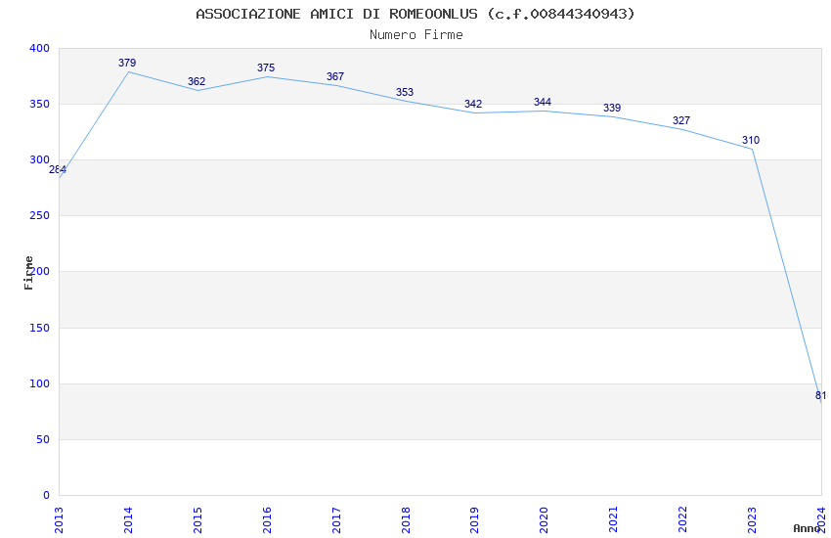This screenshot has height=538, width=831.
Task: Click the Firme y-axis label
Action: click(28, 273)
